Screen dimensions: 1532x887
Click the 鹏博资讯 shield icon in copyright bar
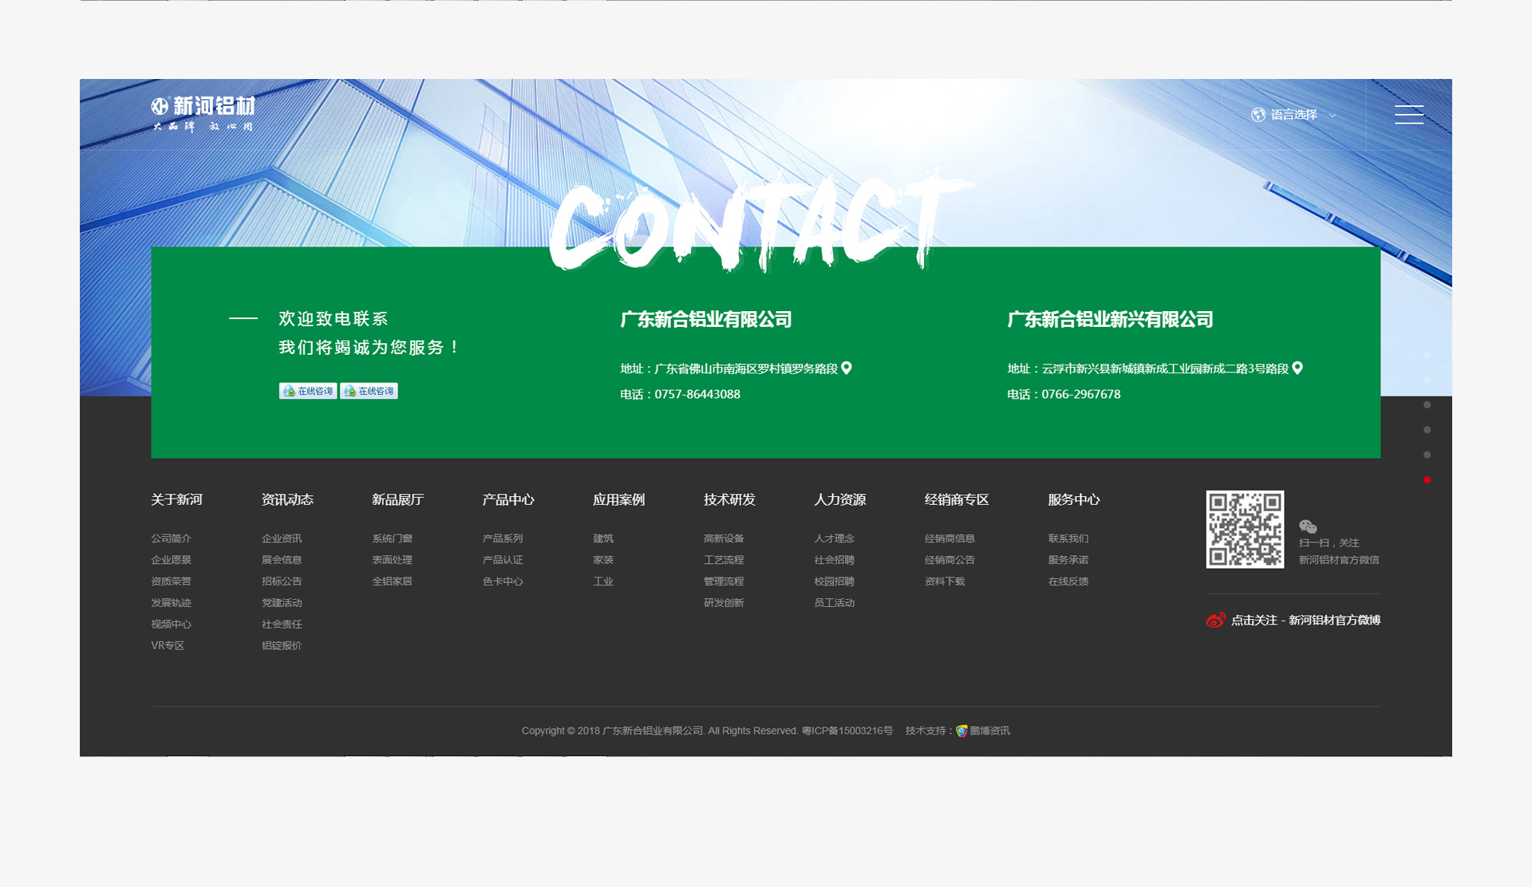(x=960, y=731)
